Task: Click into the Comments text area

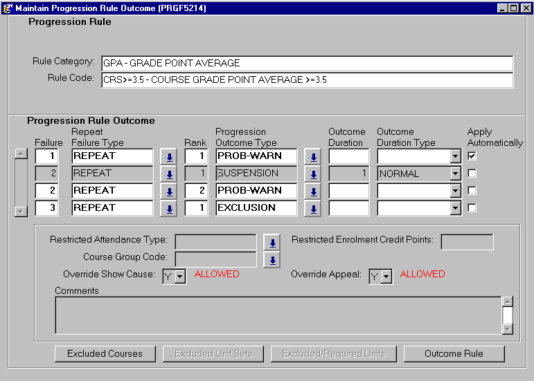Action: click(x=277, y=315)
